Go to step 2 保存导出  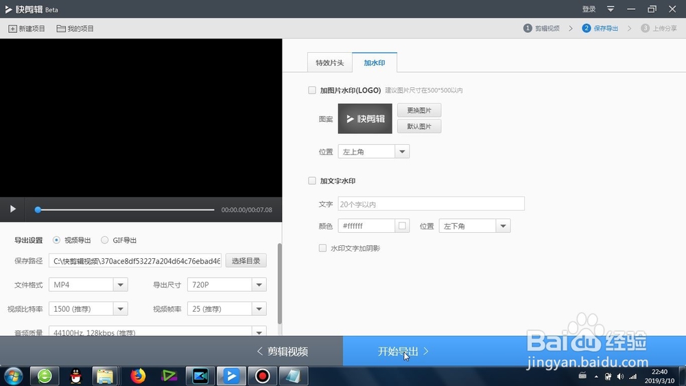tap(600, 28)
